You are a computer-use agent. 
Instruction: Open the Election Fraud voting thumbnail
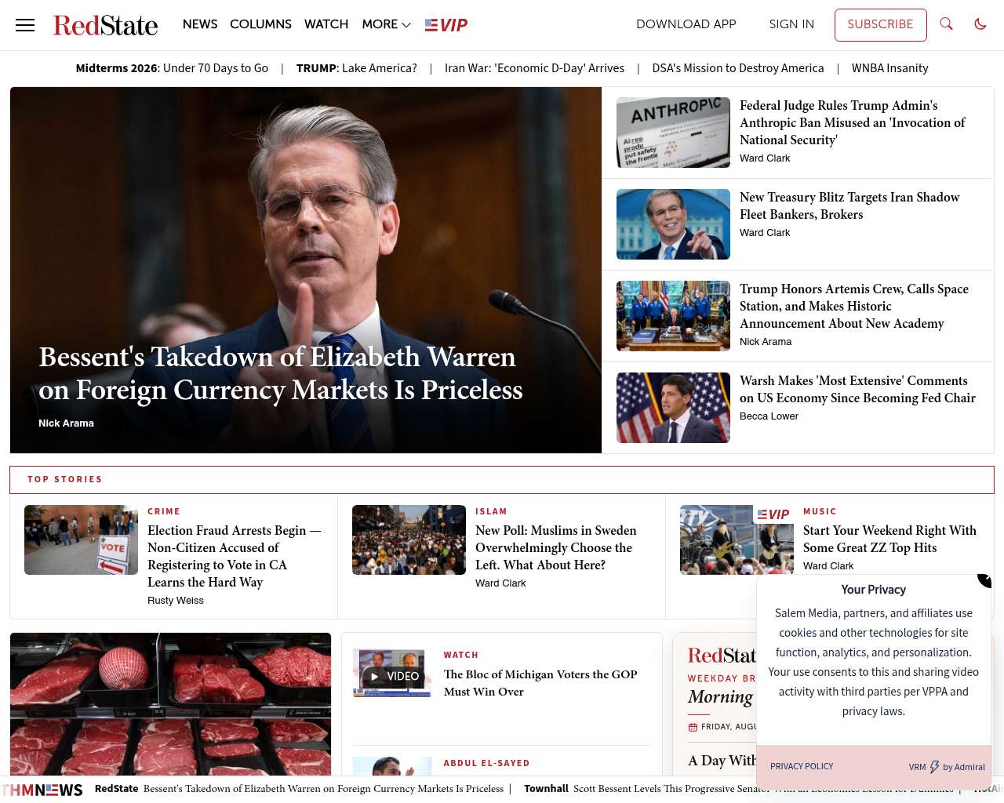coord(81,540)
